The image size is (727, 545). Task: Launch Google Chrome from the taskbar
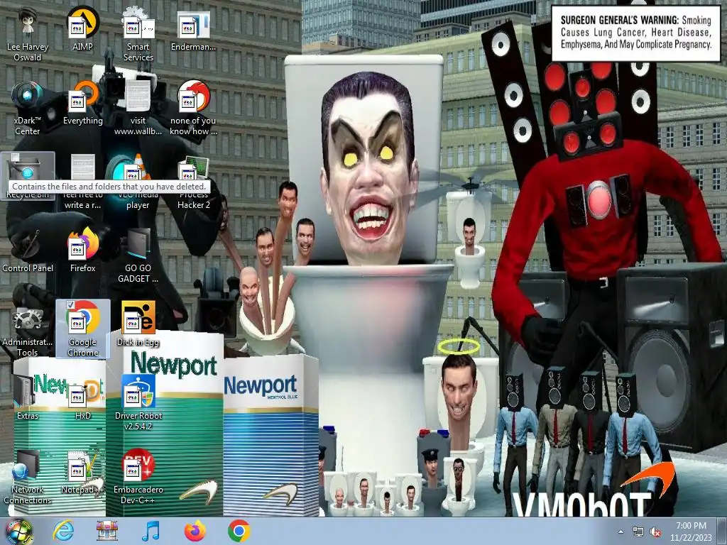[239, 531]
